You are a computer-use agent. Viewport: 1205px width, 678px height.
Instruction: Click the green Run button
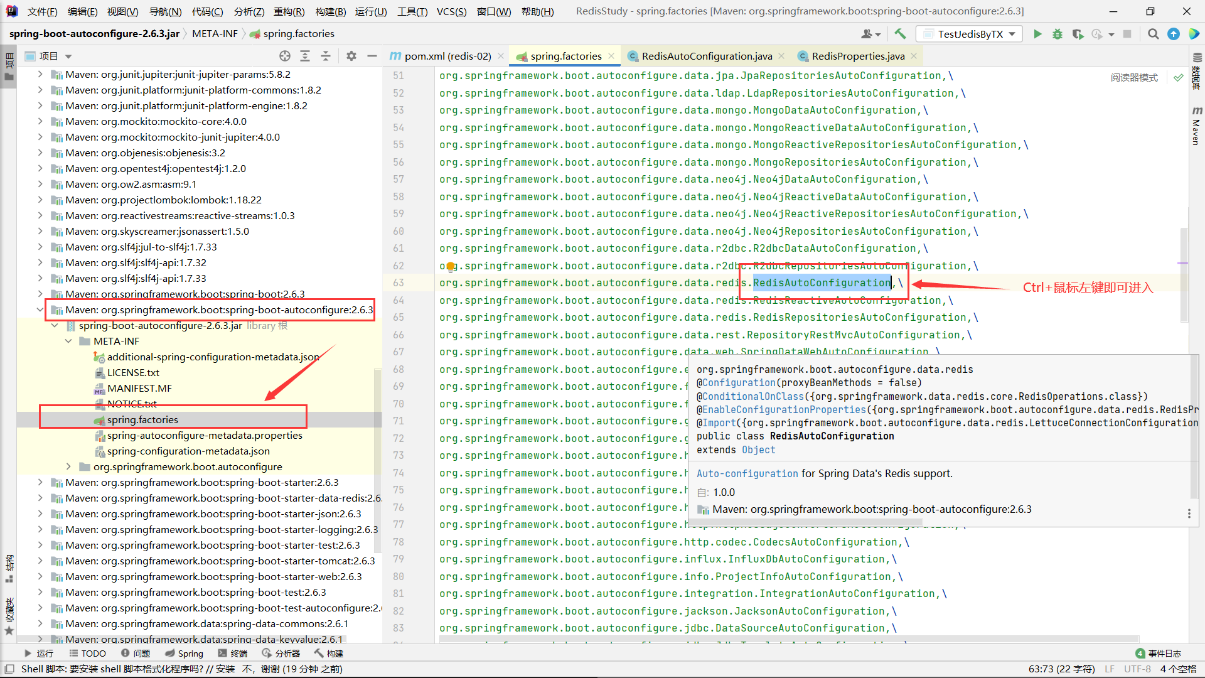pos(1037,34)
